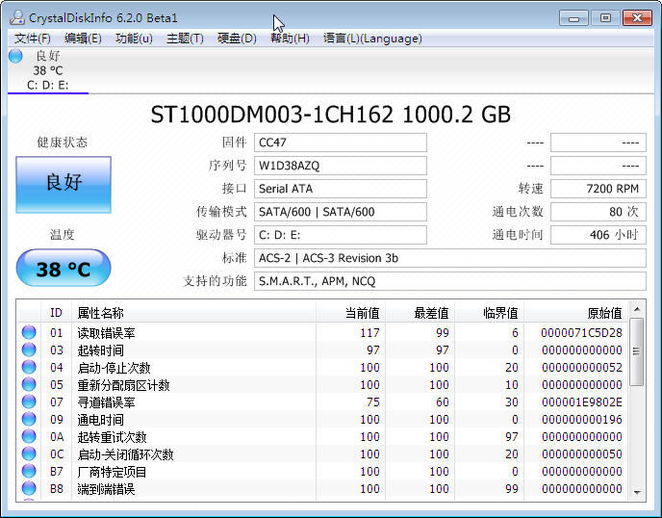Click the 7200 RPM rotation speed field
The height and width of the screenshot is (518, 662).
coord(598,189)
